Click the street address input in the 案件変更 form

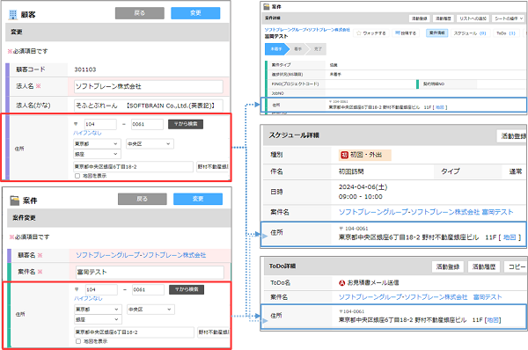coord(134,332)
